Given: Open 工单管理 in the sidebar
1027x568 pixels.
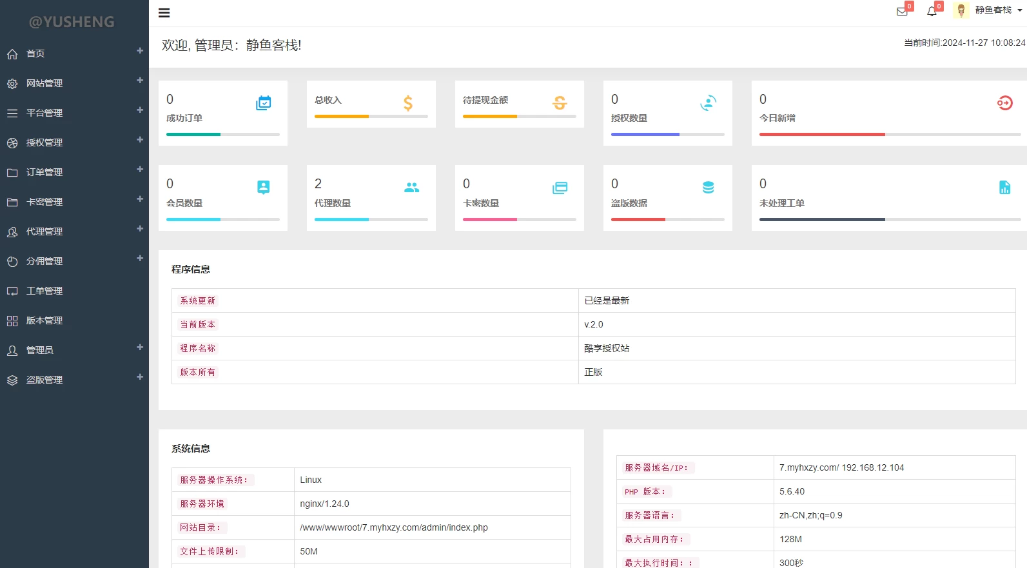Looking at the screenshot, I should [44, 291].
